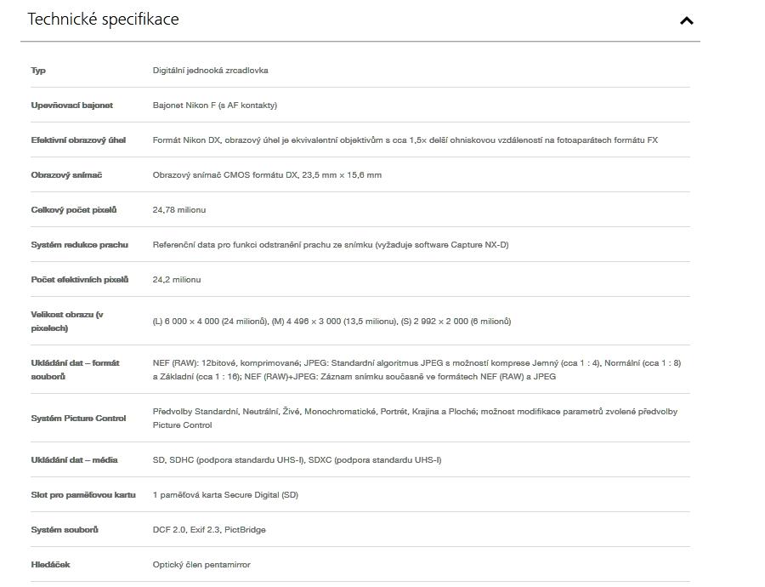The height and width of the screenshot is (587, 765).
Task: Collapse the Technické specifikace section chevron
Action: pos(687,20)
